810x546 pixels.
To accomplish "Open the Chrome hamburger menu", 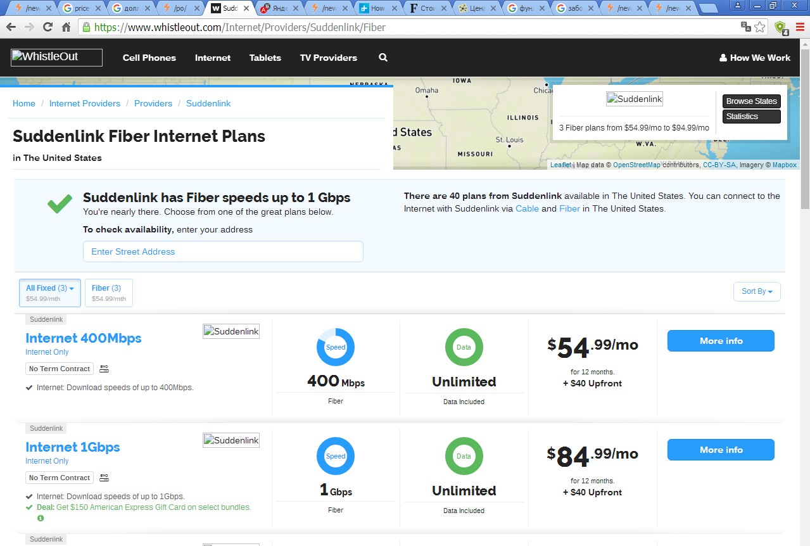I will coord(801,27).
